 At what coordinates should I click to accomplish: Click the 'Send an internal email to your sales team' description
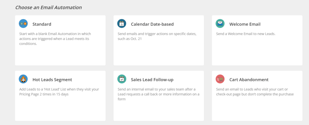(x=159, y=94)
